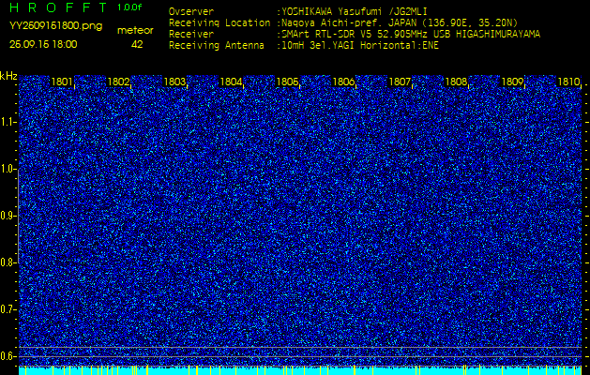Select the yellow meteor label
590x375 pixels.
click(135, 30)
